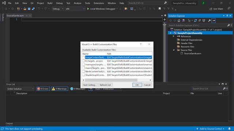Open the Local Windows Debugger dropdown arrow
Image resolution: width=234 pixels, height=131 pixels.
coord(117,9)
